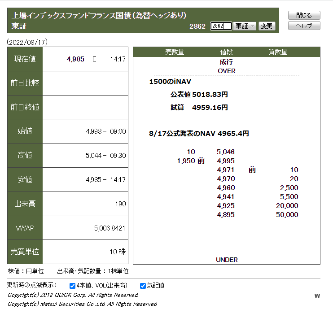
Task: Choose the 4,895 bid price
Action: pyautogui.click(x=226, y=215)
